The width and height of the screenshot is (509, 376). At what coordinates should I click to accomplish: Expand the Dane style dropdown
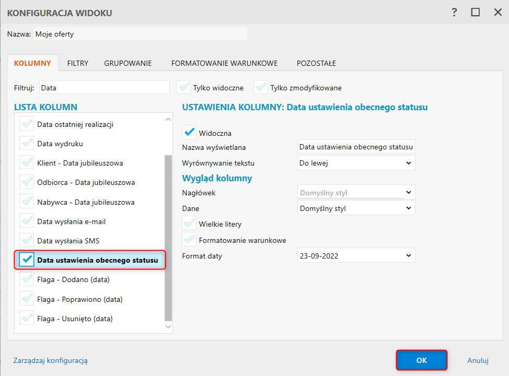tap(356, 208)
